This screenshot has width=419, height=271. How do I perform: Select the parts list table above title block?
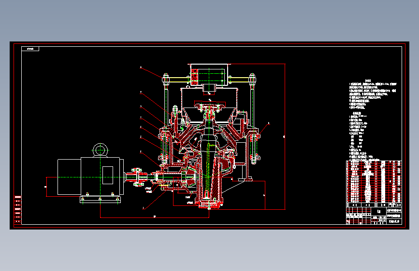tap(374, 184)
